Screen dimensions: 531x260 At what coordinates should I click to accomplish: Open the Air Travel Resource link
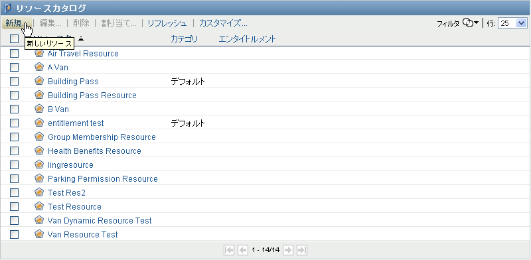pyautogui.click(x=83, y=54)
